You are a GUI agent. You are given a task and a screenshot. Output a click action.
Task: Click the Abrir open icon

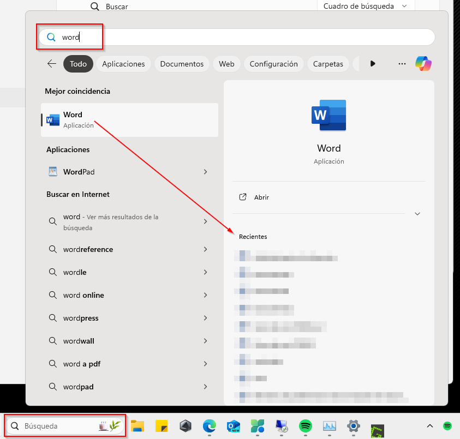[243, 197]
